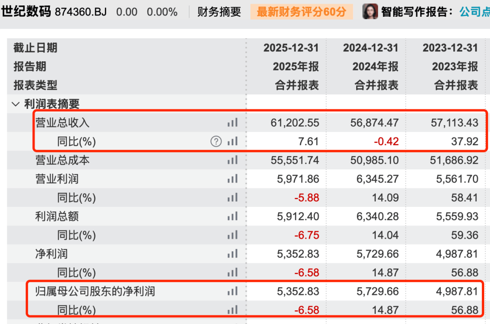Open chart icon for 营业利润 同比(%) row

pyautogui.click(x=232, y=197)
